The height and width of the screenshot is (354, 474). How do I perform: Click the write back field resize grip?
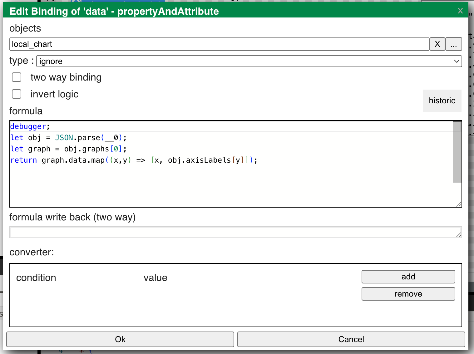[458, 235]
